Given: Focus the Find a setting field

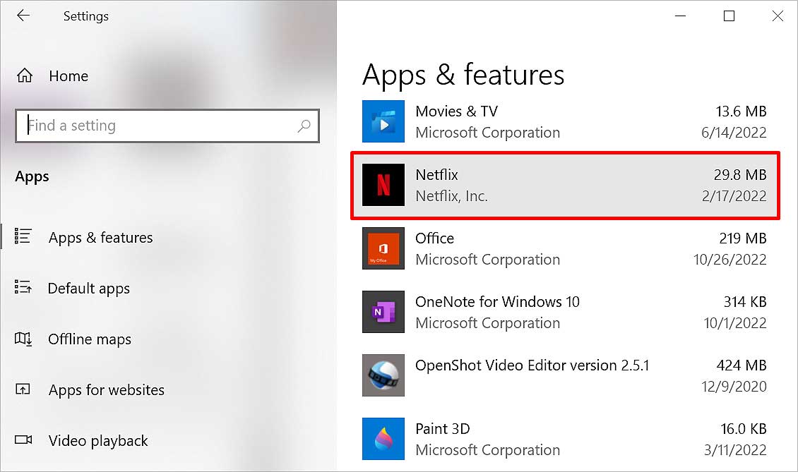Looking at the screenshot, I should [x=167, y=126].
